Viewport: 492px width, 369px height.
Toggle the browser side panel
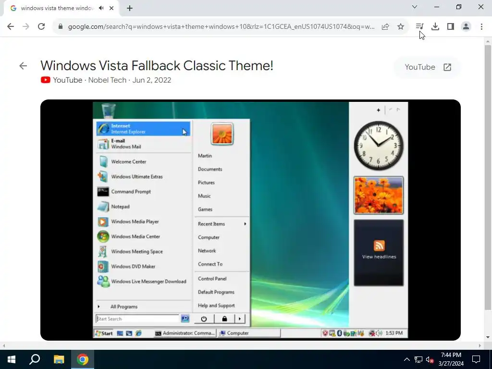coord(451,26)
